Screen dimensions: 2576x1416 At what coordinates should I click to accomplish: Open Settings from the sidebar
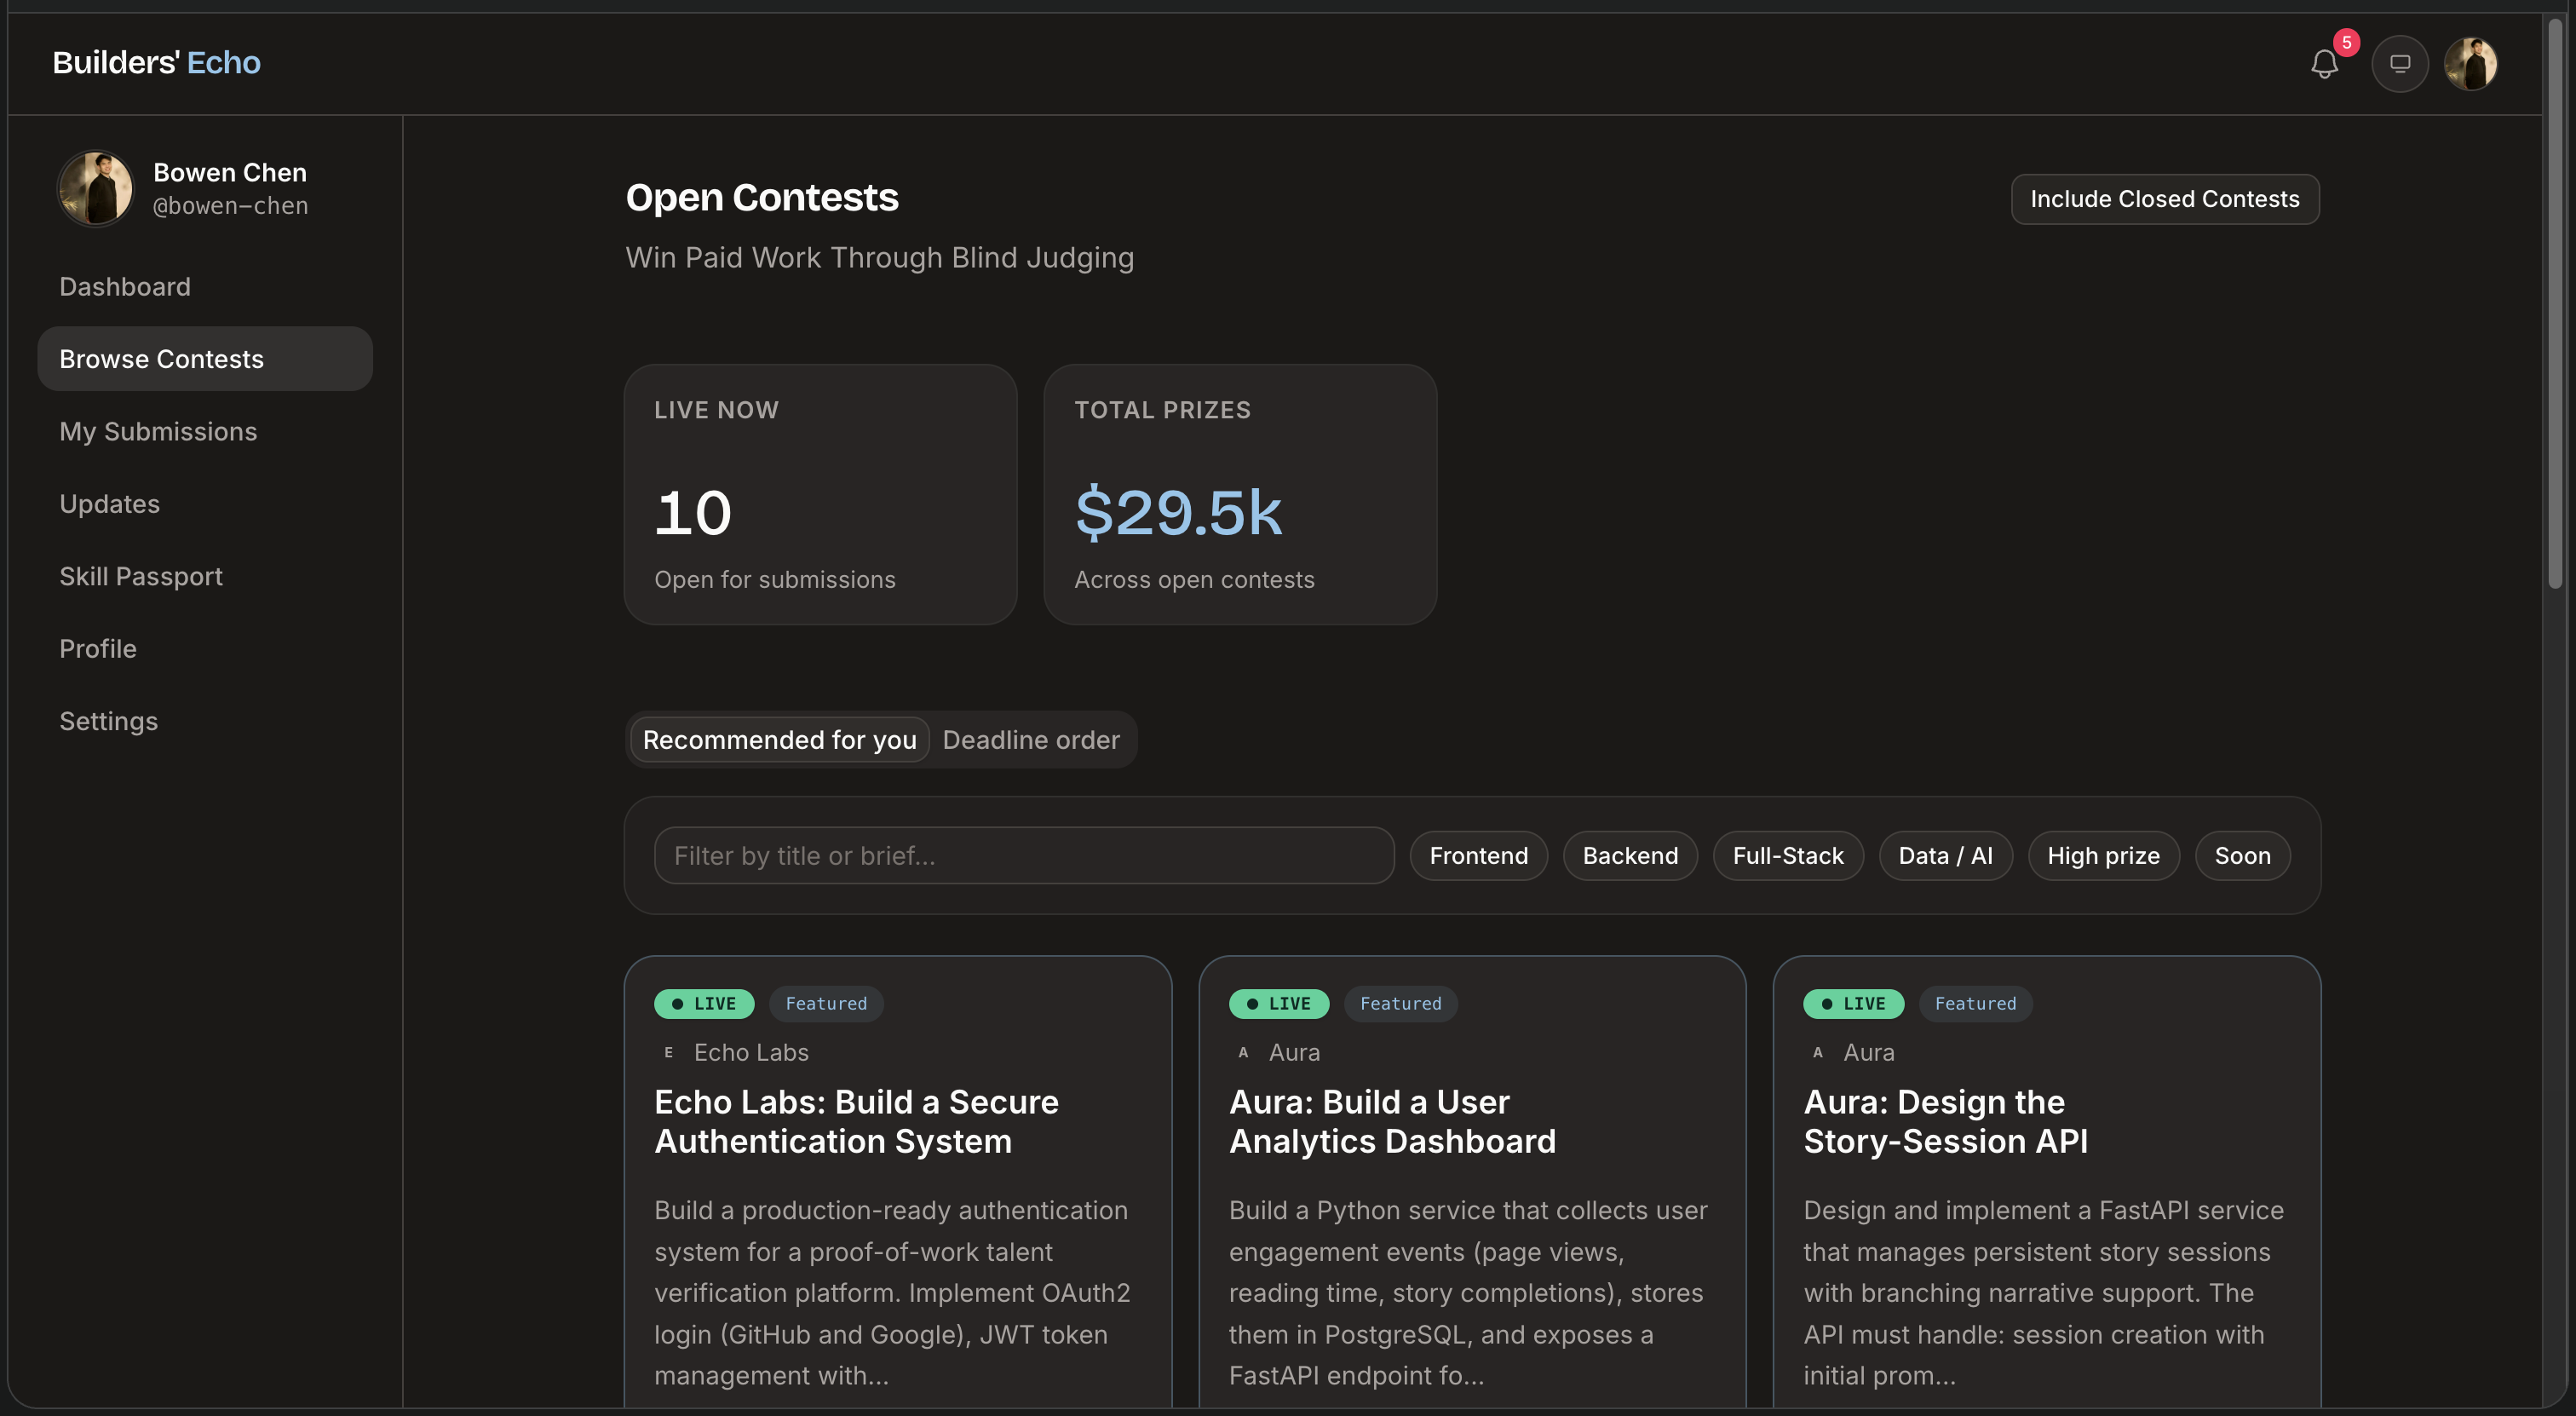pos(205,722)
